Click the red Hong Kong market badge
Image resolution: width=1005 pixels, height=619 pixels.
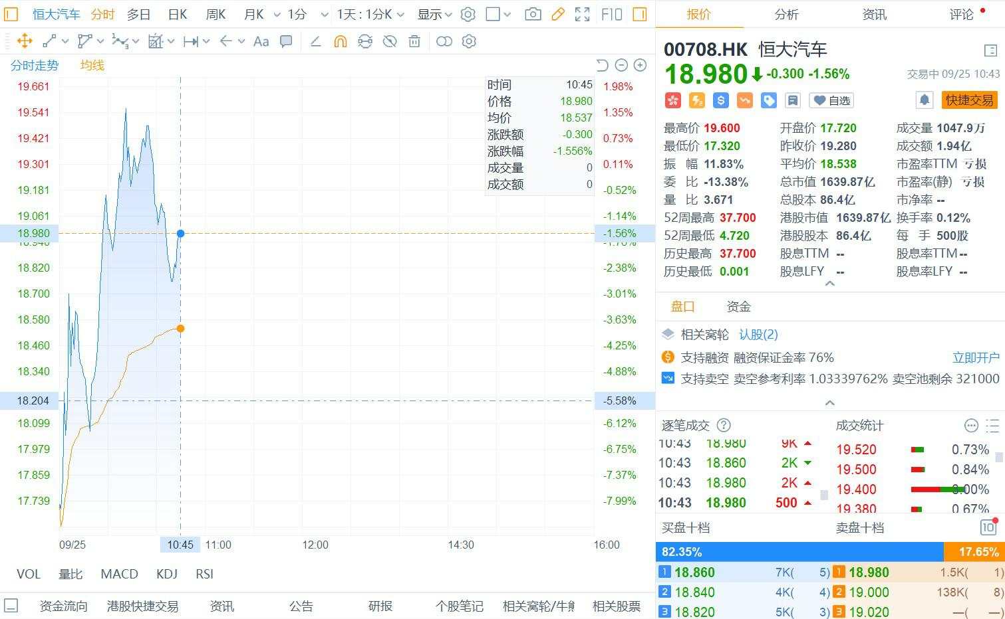(672, 100)
